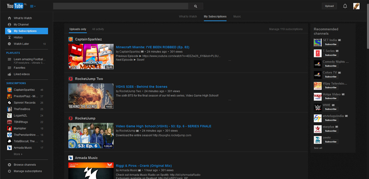Select Uploads only tab
Image resolution: width=369 pixels, height=179 pixels.
[77, 29]
